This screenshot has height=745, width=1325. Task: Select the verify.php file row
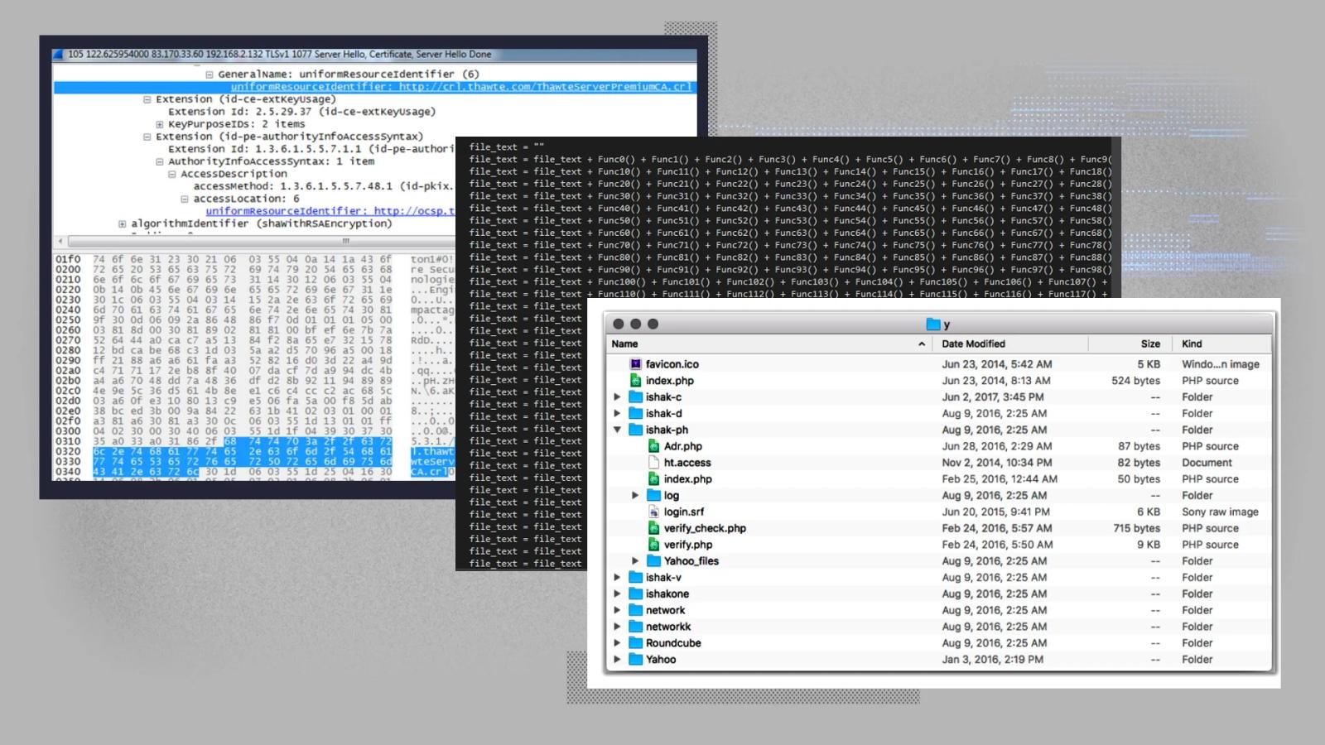[x=939, y=545]
